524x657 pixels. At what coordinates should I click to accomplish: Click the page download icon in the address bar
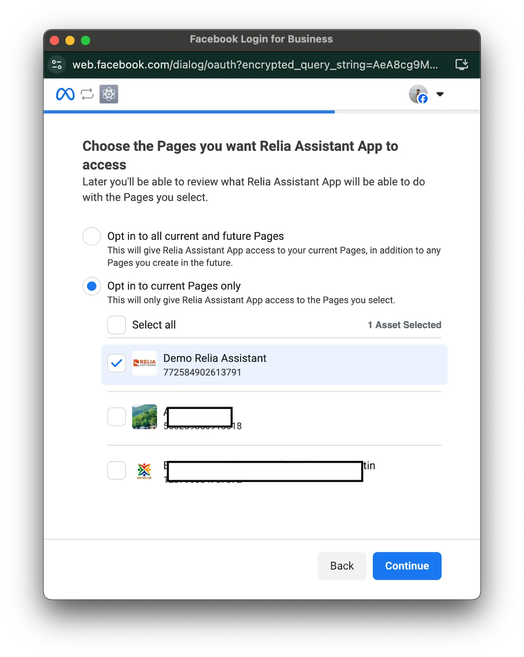click(x=461, y=64)
